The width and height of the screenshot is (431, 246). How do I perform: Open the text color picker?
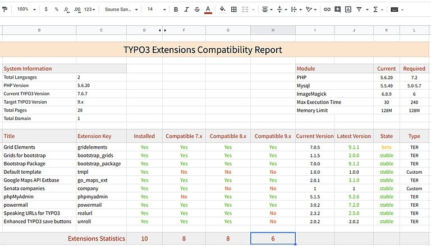208,10
